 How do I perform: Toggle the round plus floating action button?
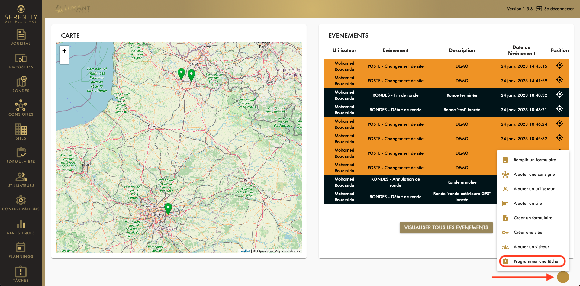[563, 277]
